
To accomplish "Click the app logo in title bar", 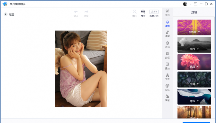I will click(x=5, y=4).
